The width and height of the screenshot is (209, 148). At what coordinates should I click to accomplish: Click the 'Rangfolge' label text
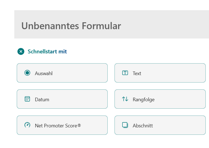(x=143, y=100)
